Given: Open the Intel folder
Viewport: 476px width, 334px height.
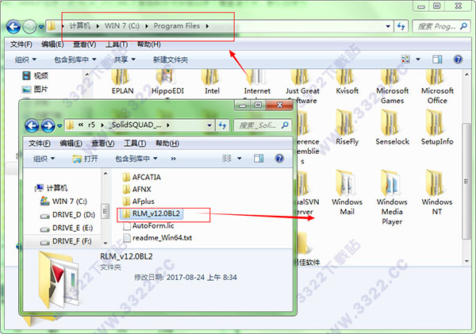Looking at the screenshot, I should click(212, 82).
